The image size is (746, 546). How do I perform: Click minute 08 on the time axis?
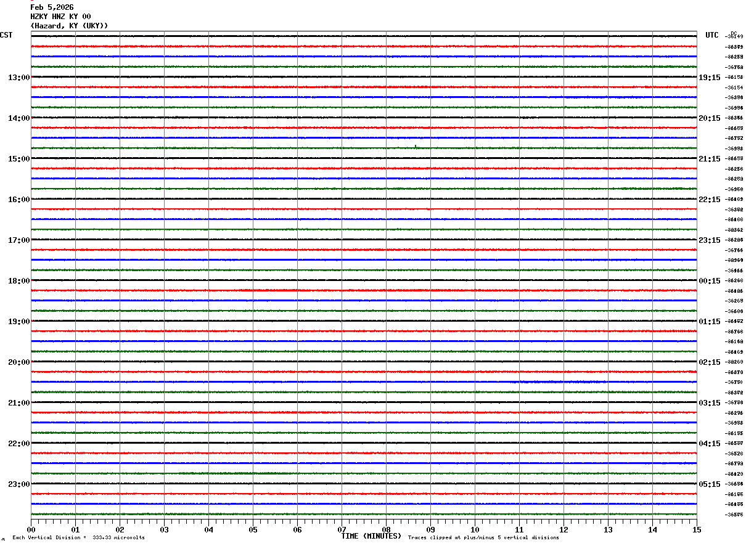tap(386, 529)
